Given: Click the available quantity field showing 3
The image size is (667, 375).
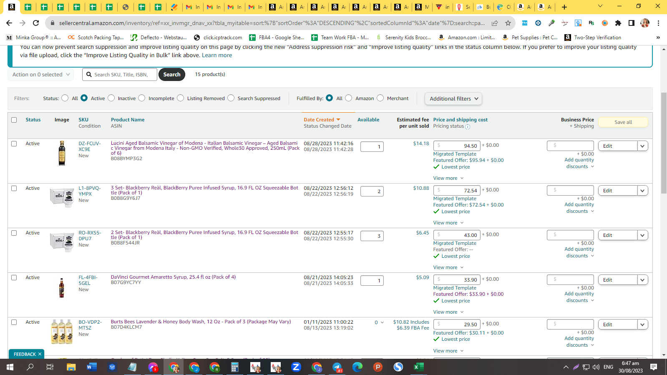Looking at the screenshot, I should pos(372,236).
